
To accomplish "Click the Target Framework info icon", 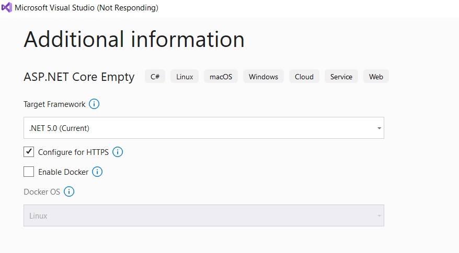I will click(94, 104).
